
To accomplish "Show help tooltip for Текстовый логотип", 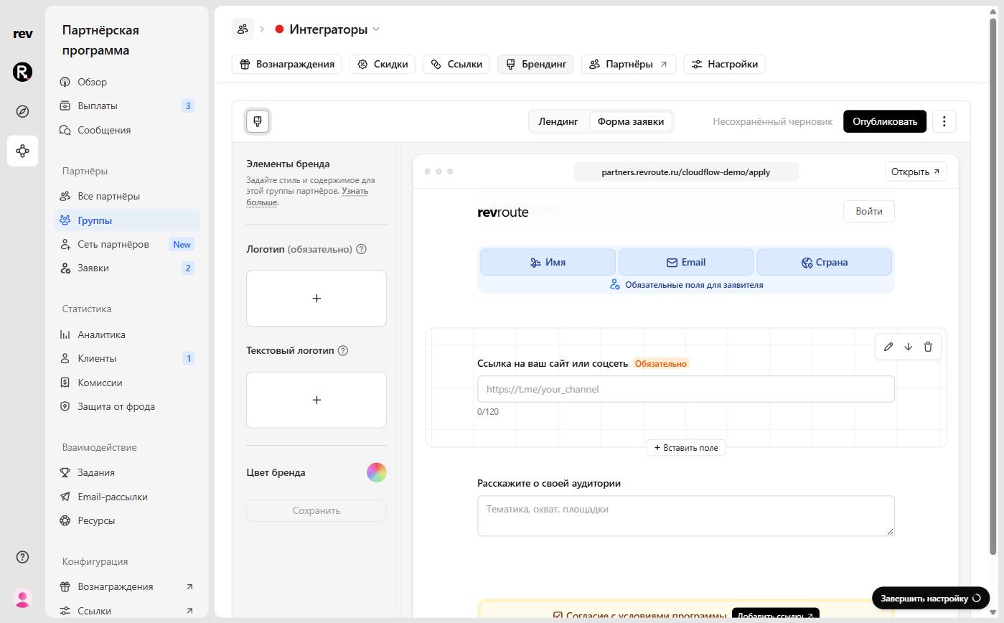I will [x=343, y=350].
